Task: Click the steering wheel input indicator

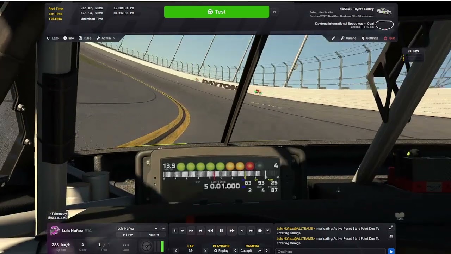Action: click(147, 246)
